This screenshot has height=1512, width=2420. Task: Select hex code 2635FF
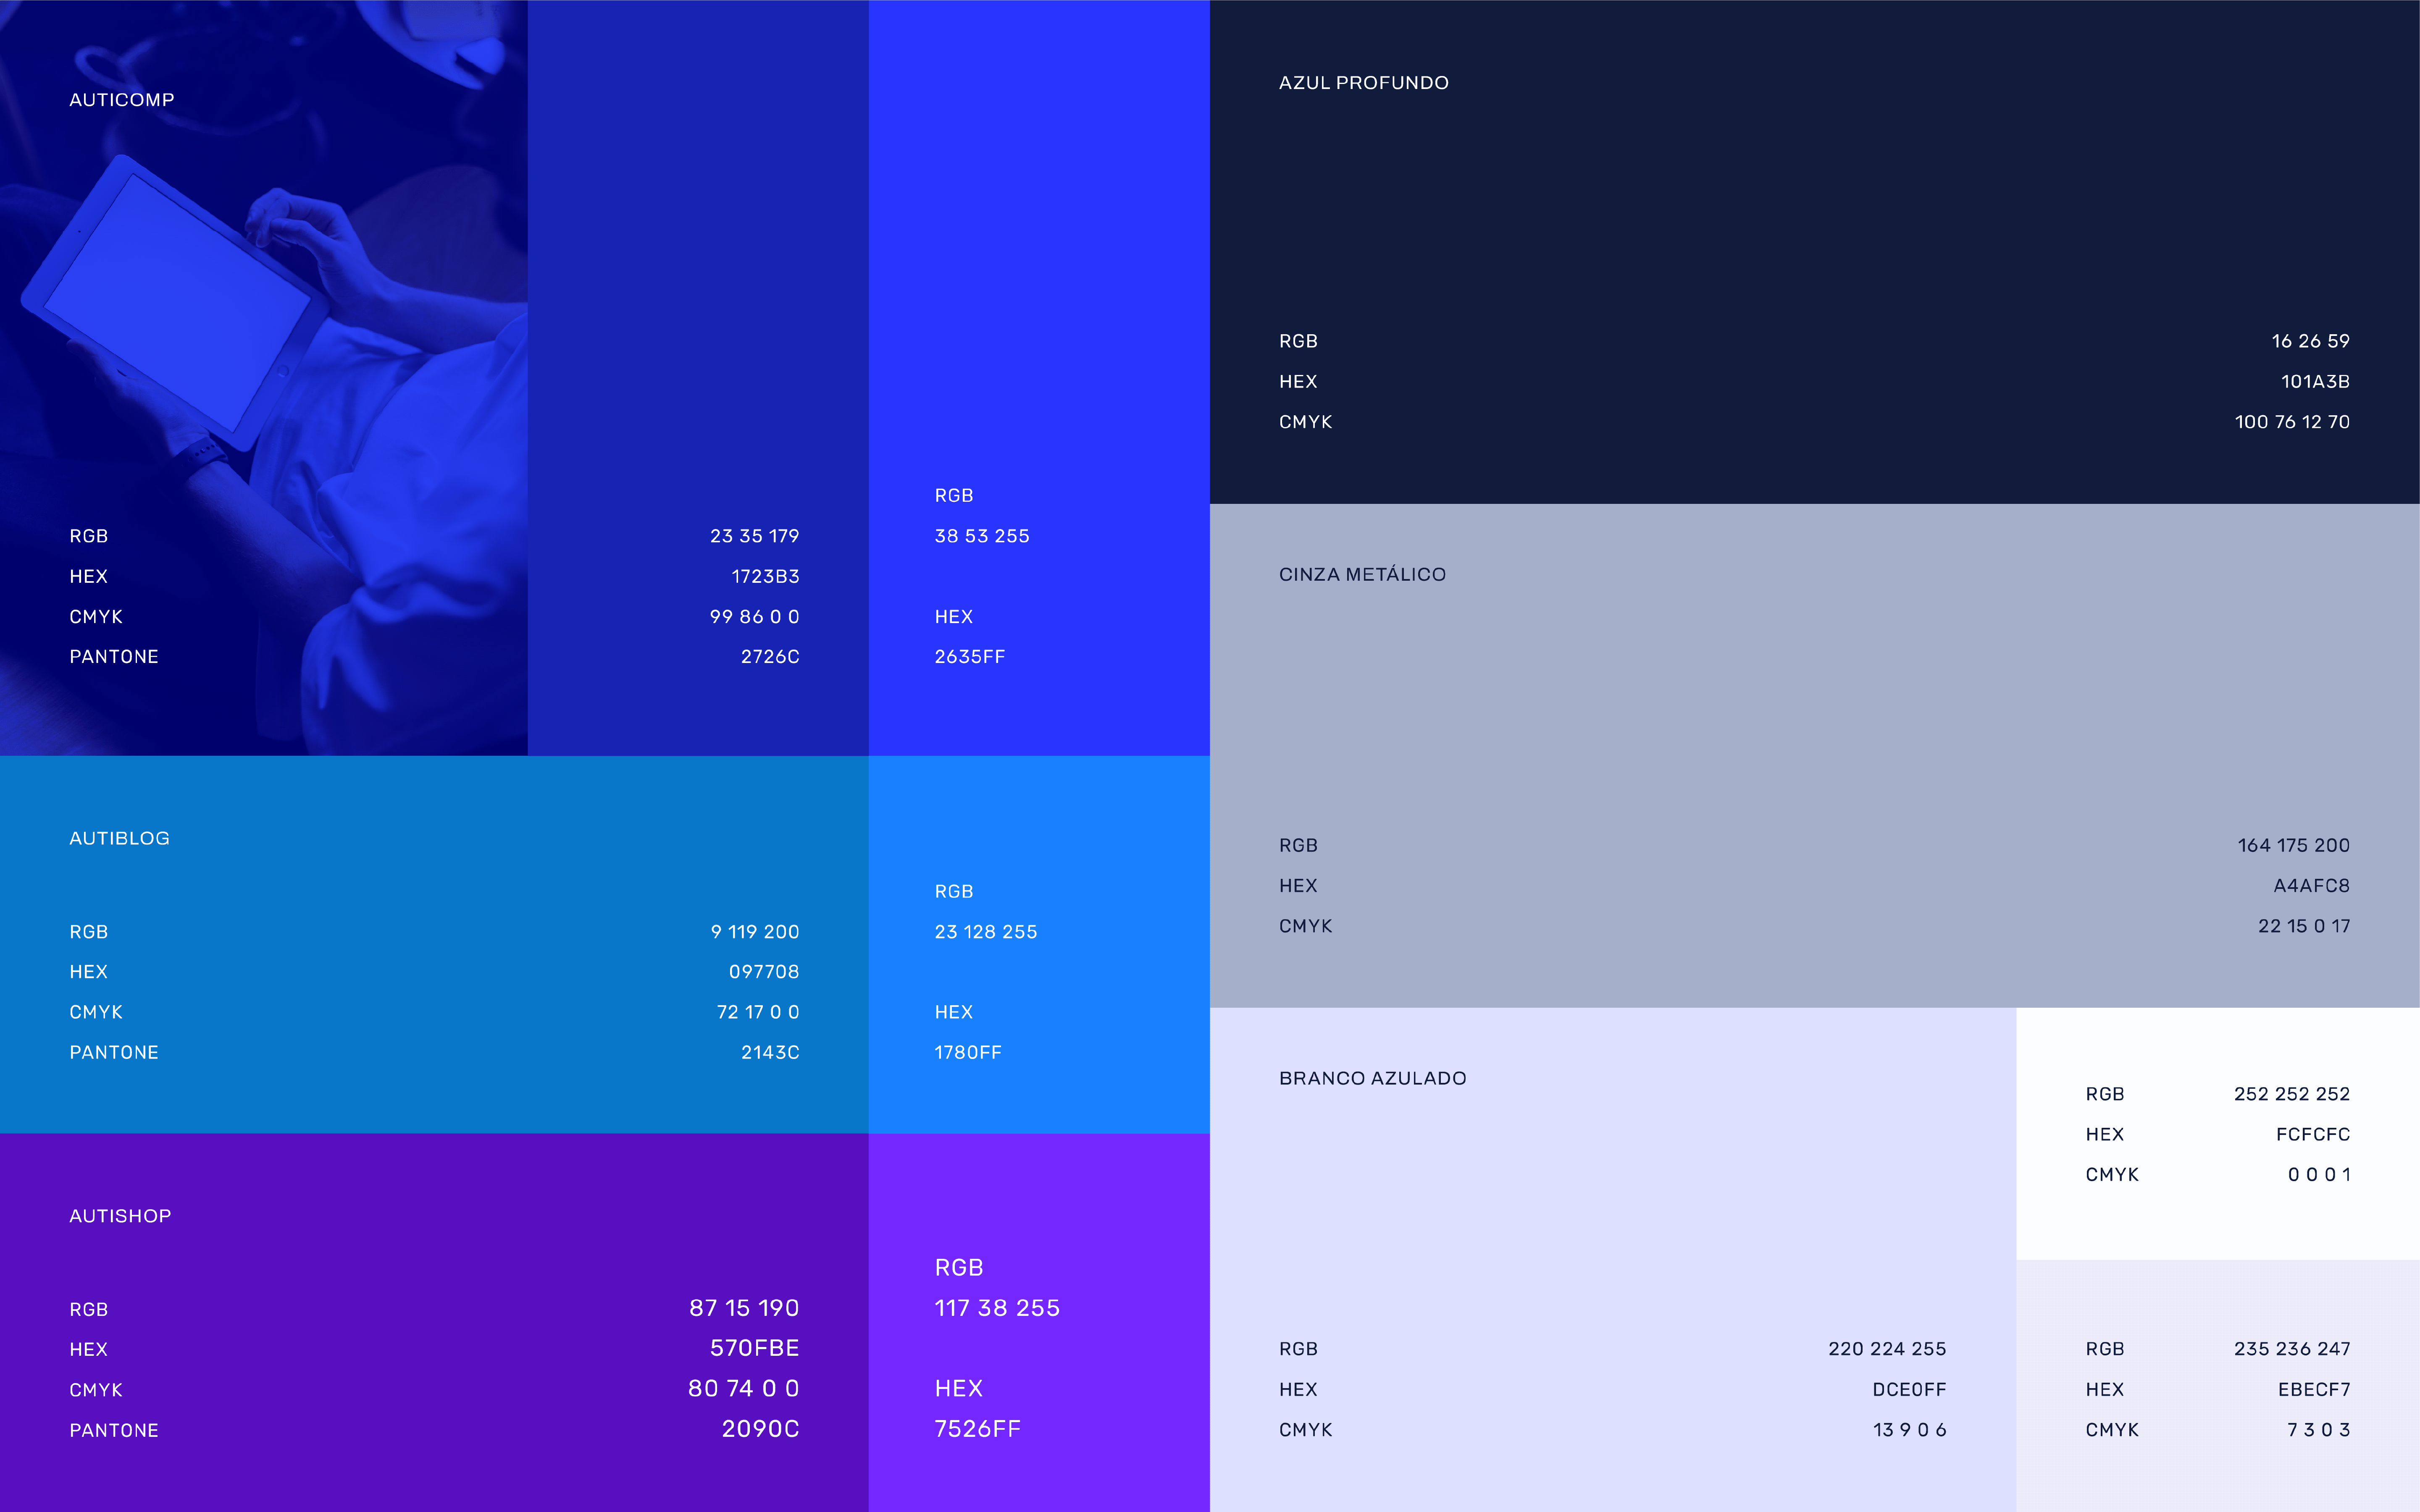click(x=970, y=657)
